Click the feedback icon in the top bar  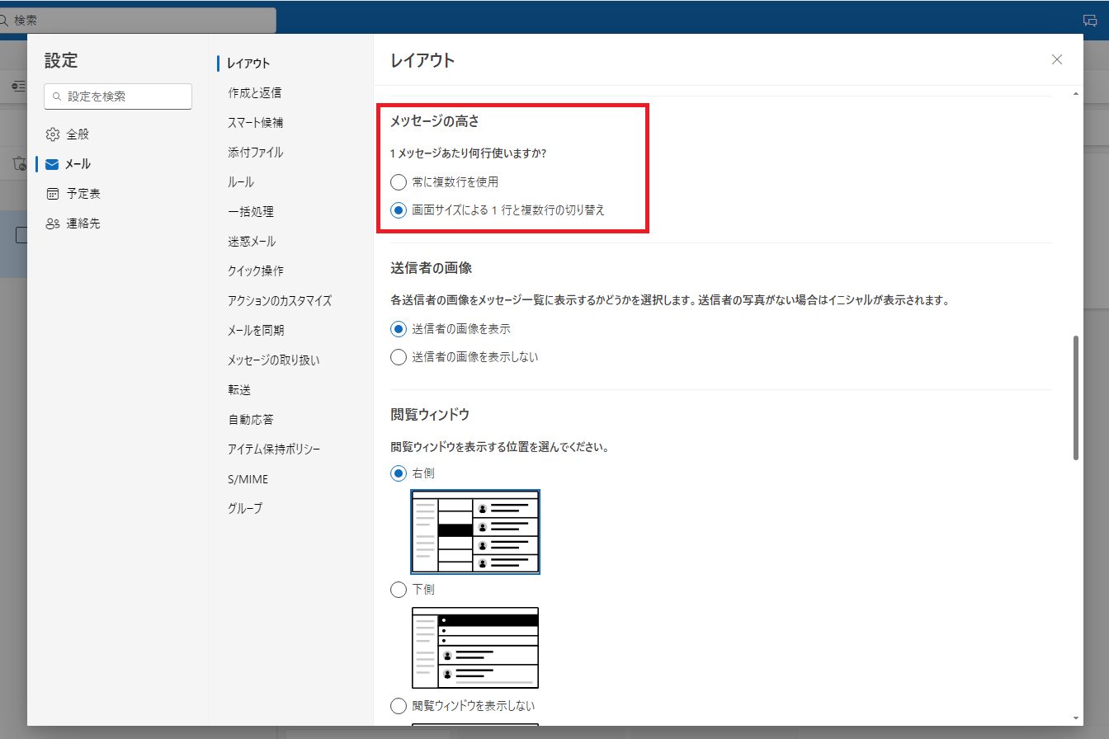tap(1090, 19)
